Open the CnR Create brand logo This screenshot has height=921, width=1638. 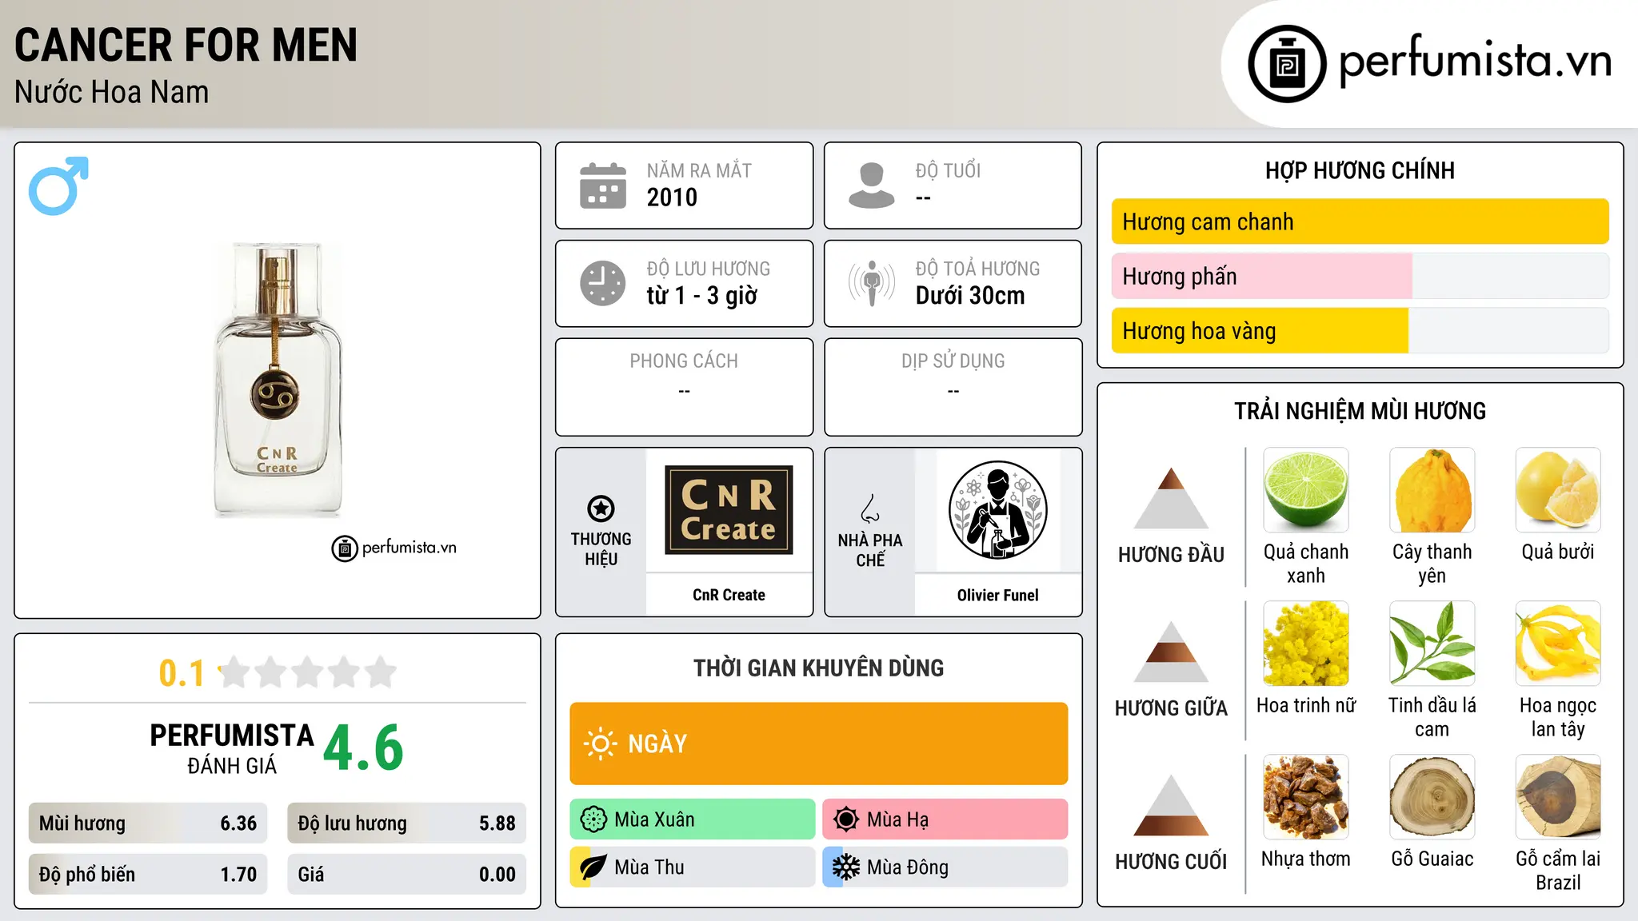(x=729, y=510)
